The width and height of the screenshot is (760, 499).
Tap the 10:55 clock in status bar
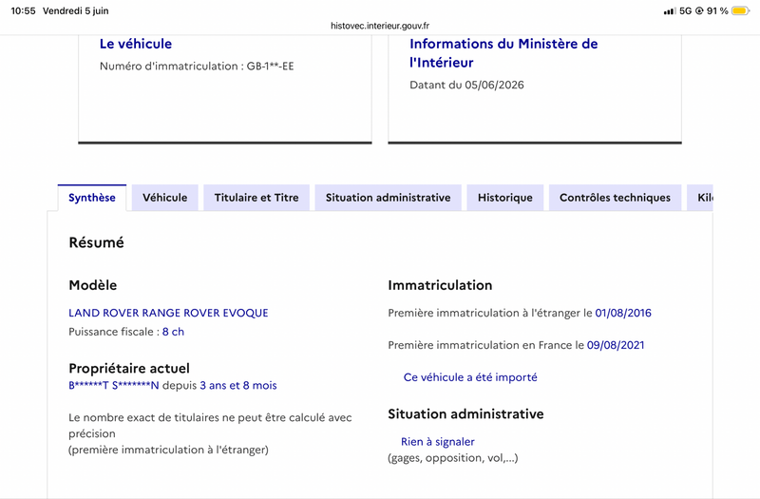point(23,10)
